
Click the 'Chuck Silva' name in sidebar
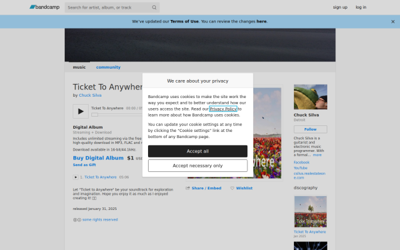click(x=306, y=115)
